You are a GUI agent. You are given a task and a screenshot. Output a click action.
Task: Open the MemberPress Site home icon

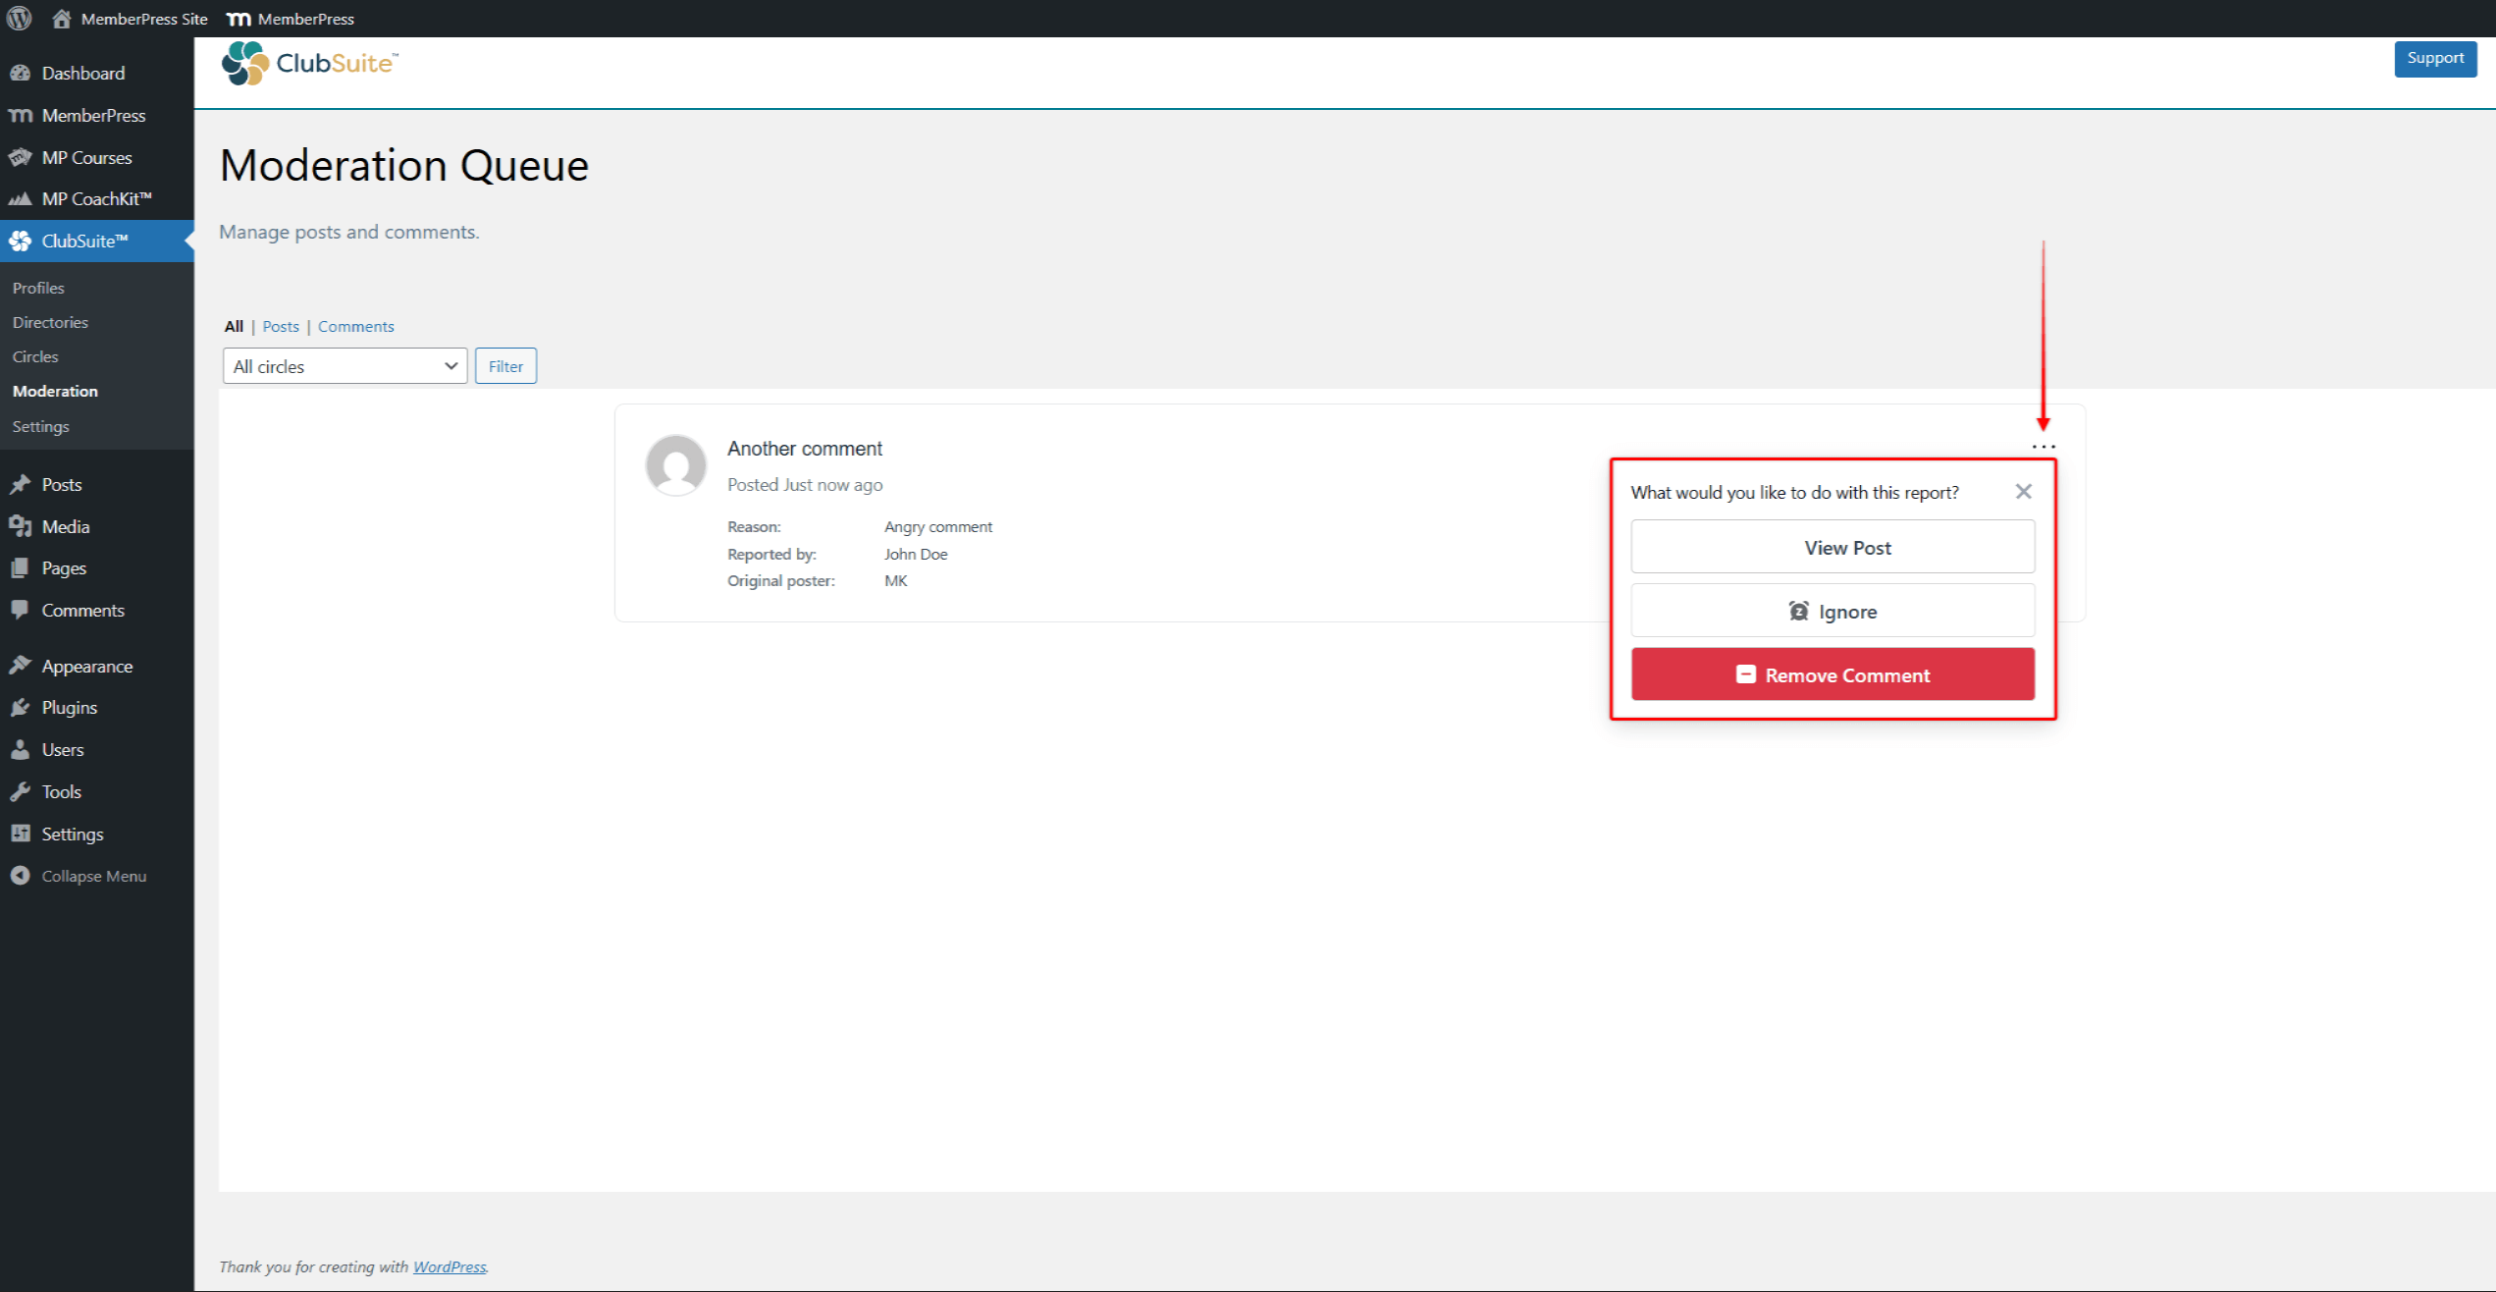coord(62,19)
